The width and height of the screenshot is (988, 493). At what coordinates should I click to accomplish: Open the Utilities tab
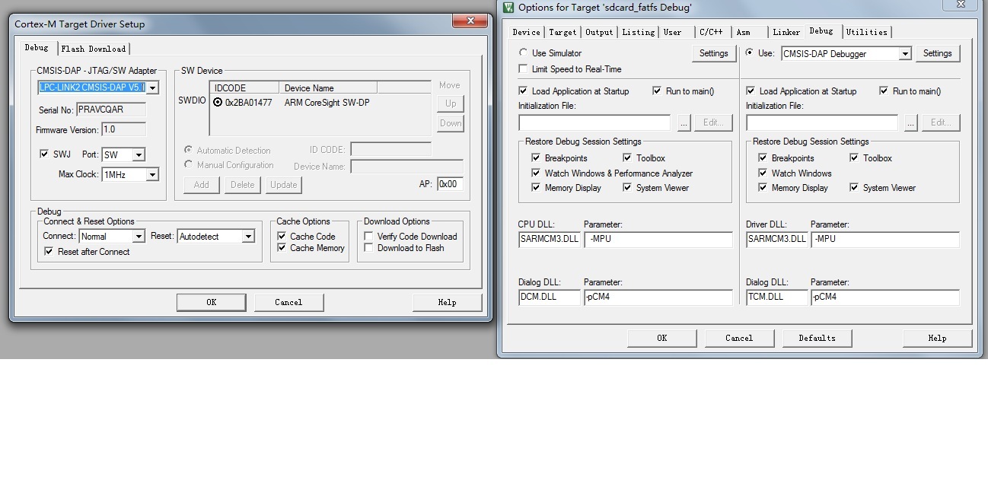click(867, 32)
